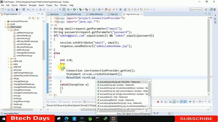Launch the green Run button
The height and width of the screenshot is (122, 218).
[x=74, y=9]
